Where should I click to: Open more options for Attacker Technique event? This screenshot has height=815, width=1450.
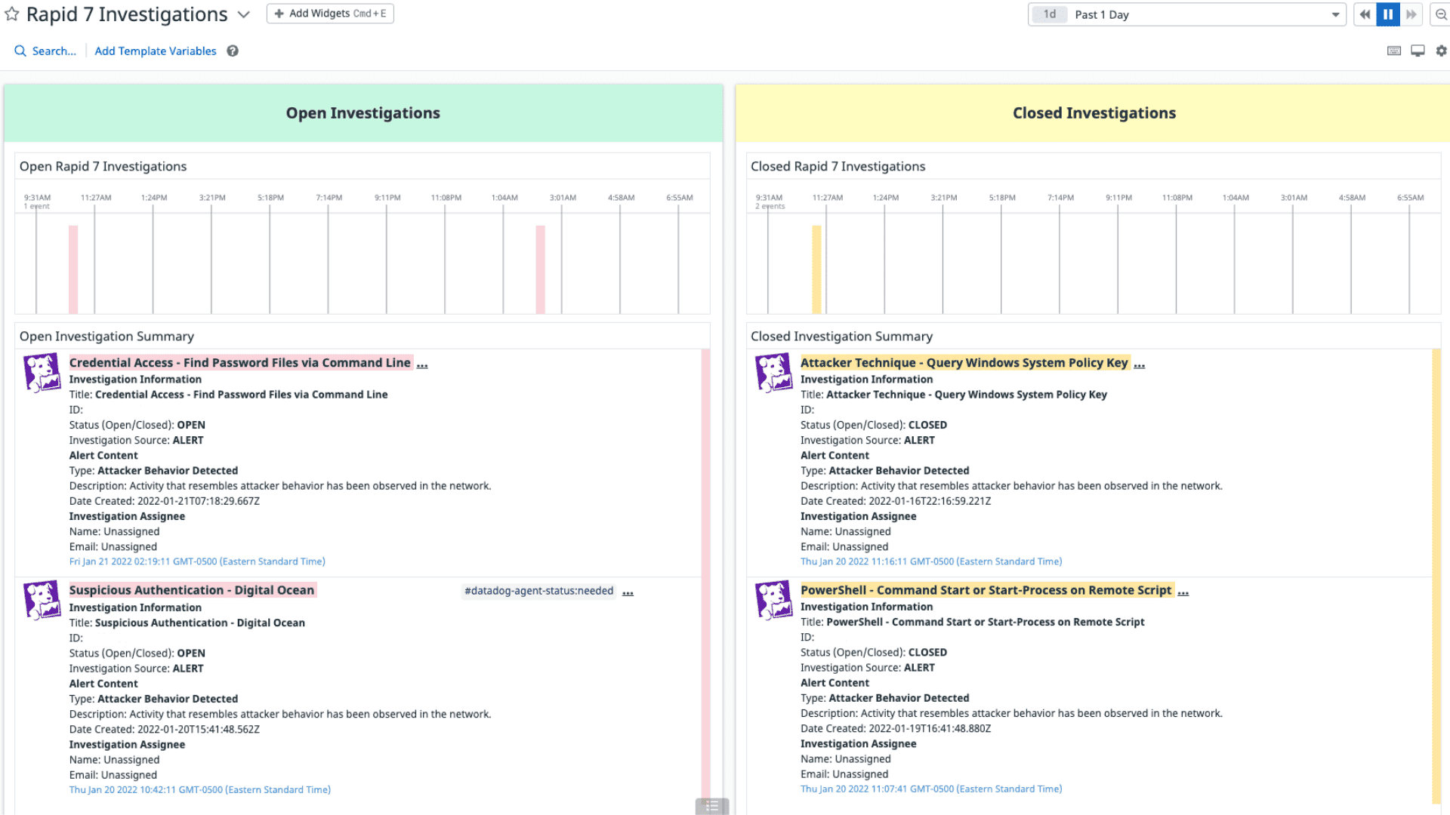tap(1140, 364)
